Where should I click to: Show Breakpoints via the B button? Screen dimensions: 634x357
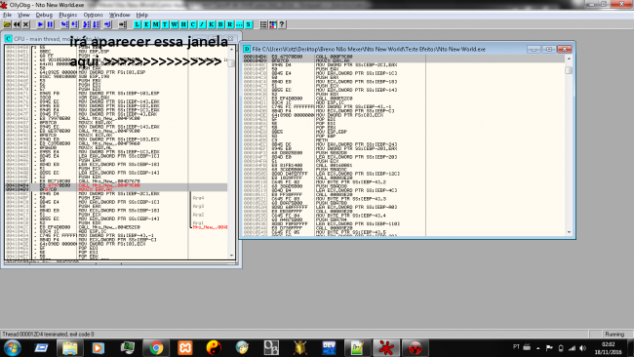pos(220,24)
